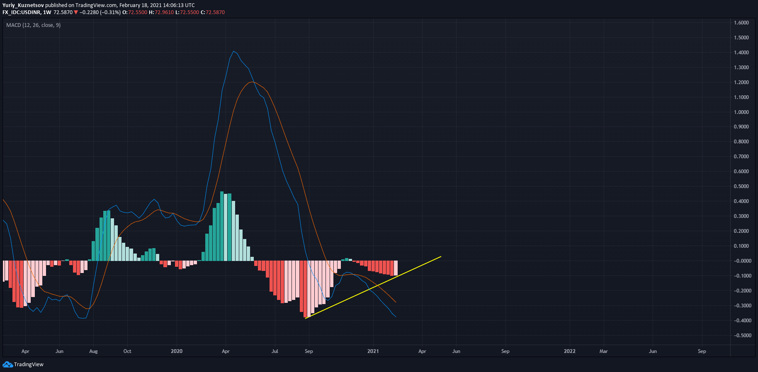Click the 0.1000 price scale label
Screen dimensions: 758x372
click(x=741, y=246)
